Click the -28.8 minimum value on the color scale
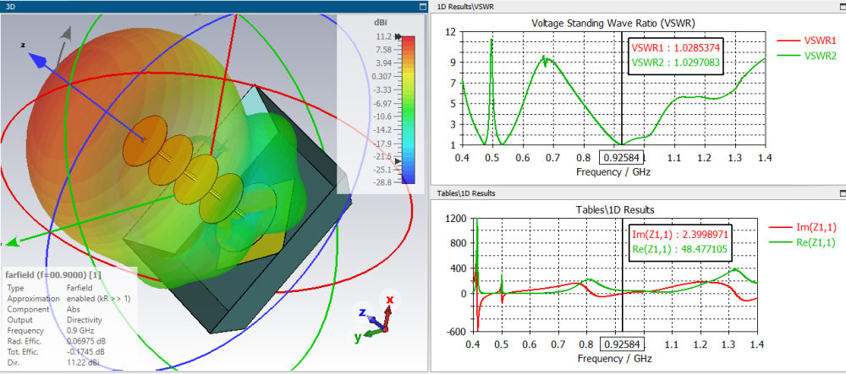The height and width of the screenshot is (374, 846). pos(382,183)
